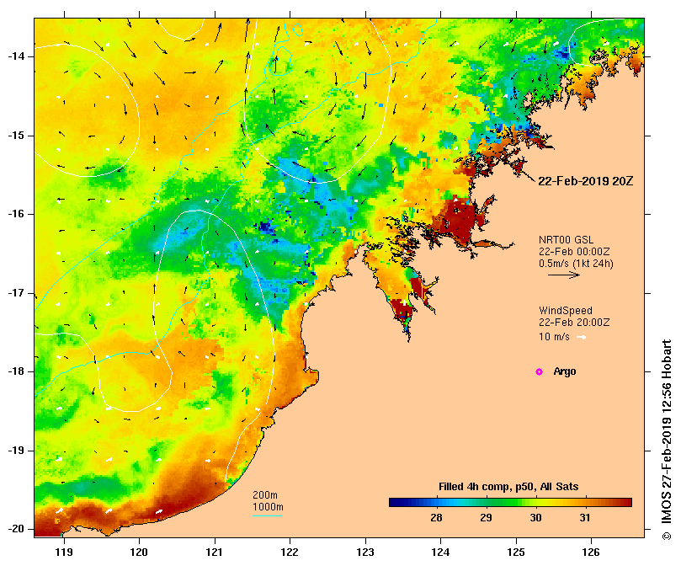Click the IMOS 27-Feb-2019 12:56 Hobart credit
The image size is (681, 566).
(x=666, y=440)
